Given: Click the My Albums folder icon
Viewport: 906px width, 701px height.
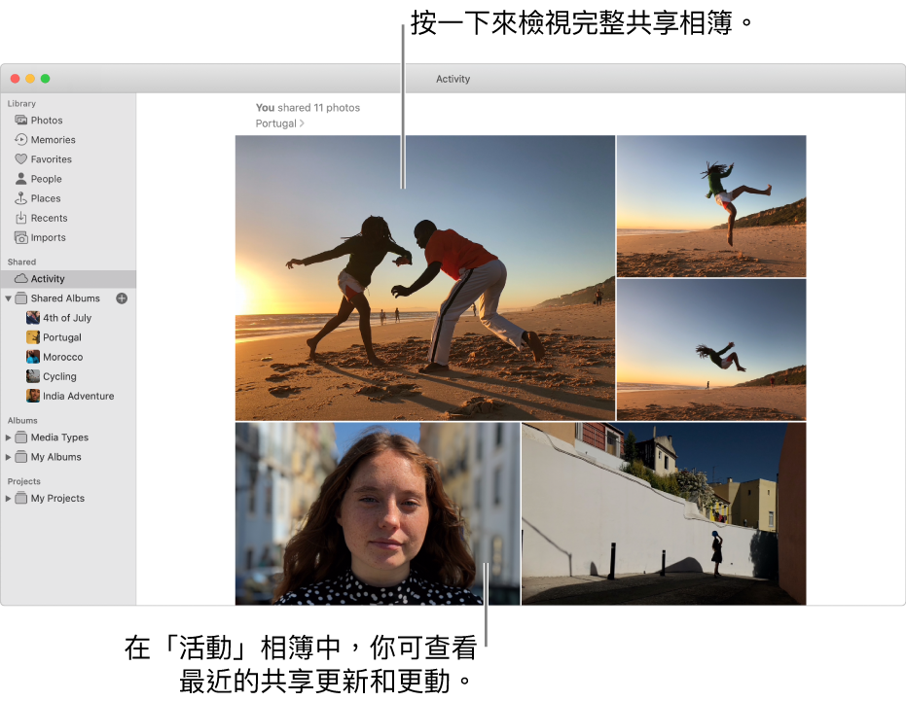Looking at the screenshot, I should [21, 457].
